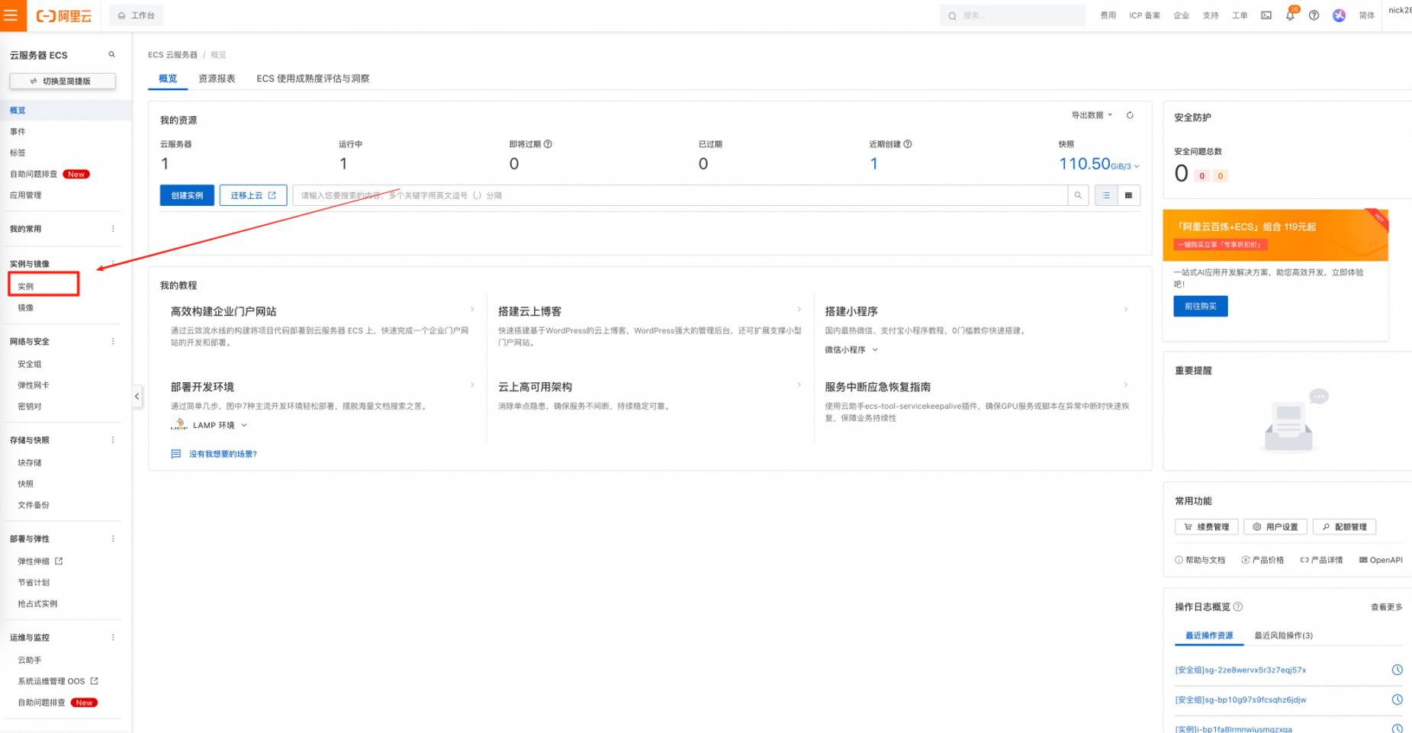1412x733 pixels.
Task: Open 安全组 in the sidebar
Action: point(30,365)
